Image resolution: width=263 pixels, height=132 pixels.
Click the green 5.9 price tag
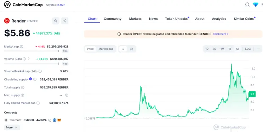coord(252,94)
